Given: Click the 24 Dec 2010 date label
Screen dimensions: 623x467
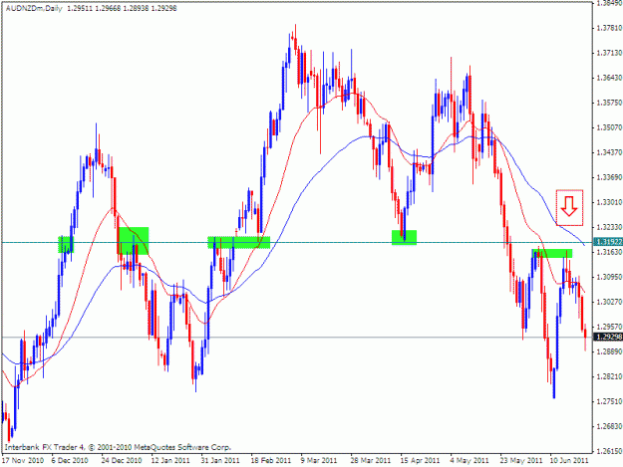Looking at the screenshot, I should pos(121,460).
